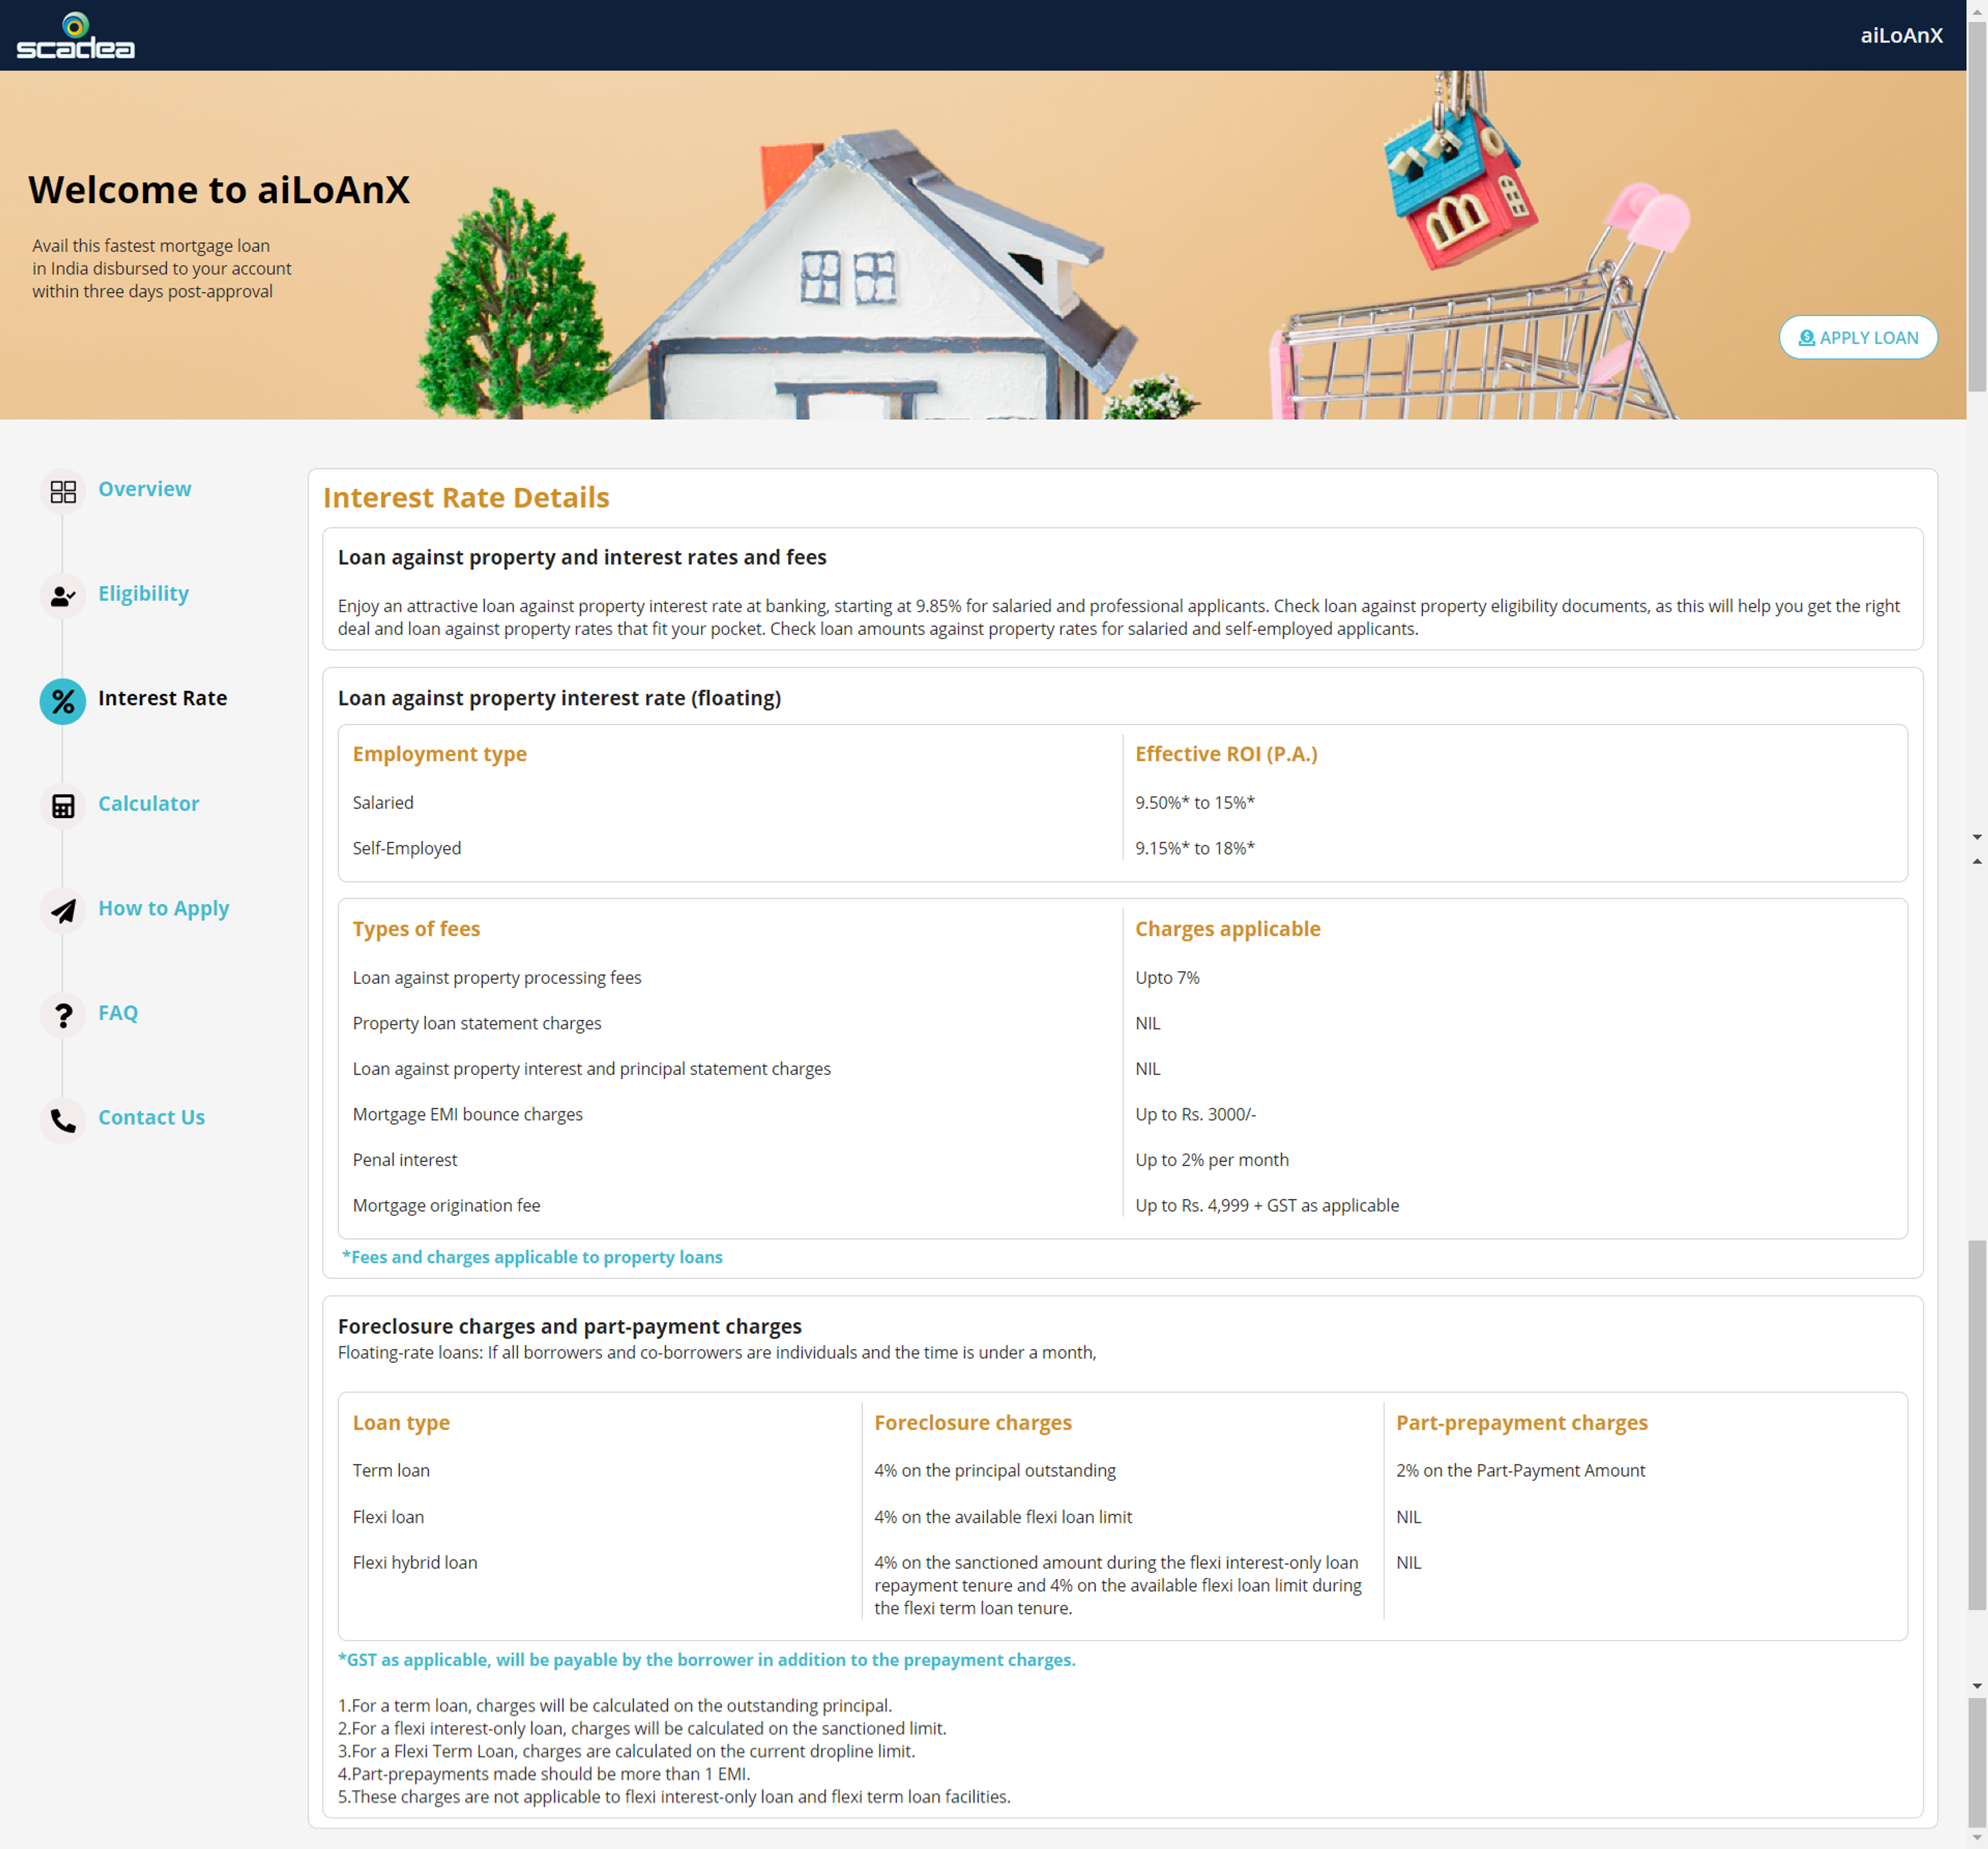Viewport: 1988px width, 1849px height.
Task: Click the scrollbar down arrow at bottom
Action: [x=1977, y=1838]
